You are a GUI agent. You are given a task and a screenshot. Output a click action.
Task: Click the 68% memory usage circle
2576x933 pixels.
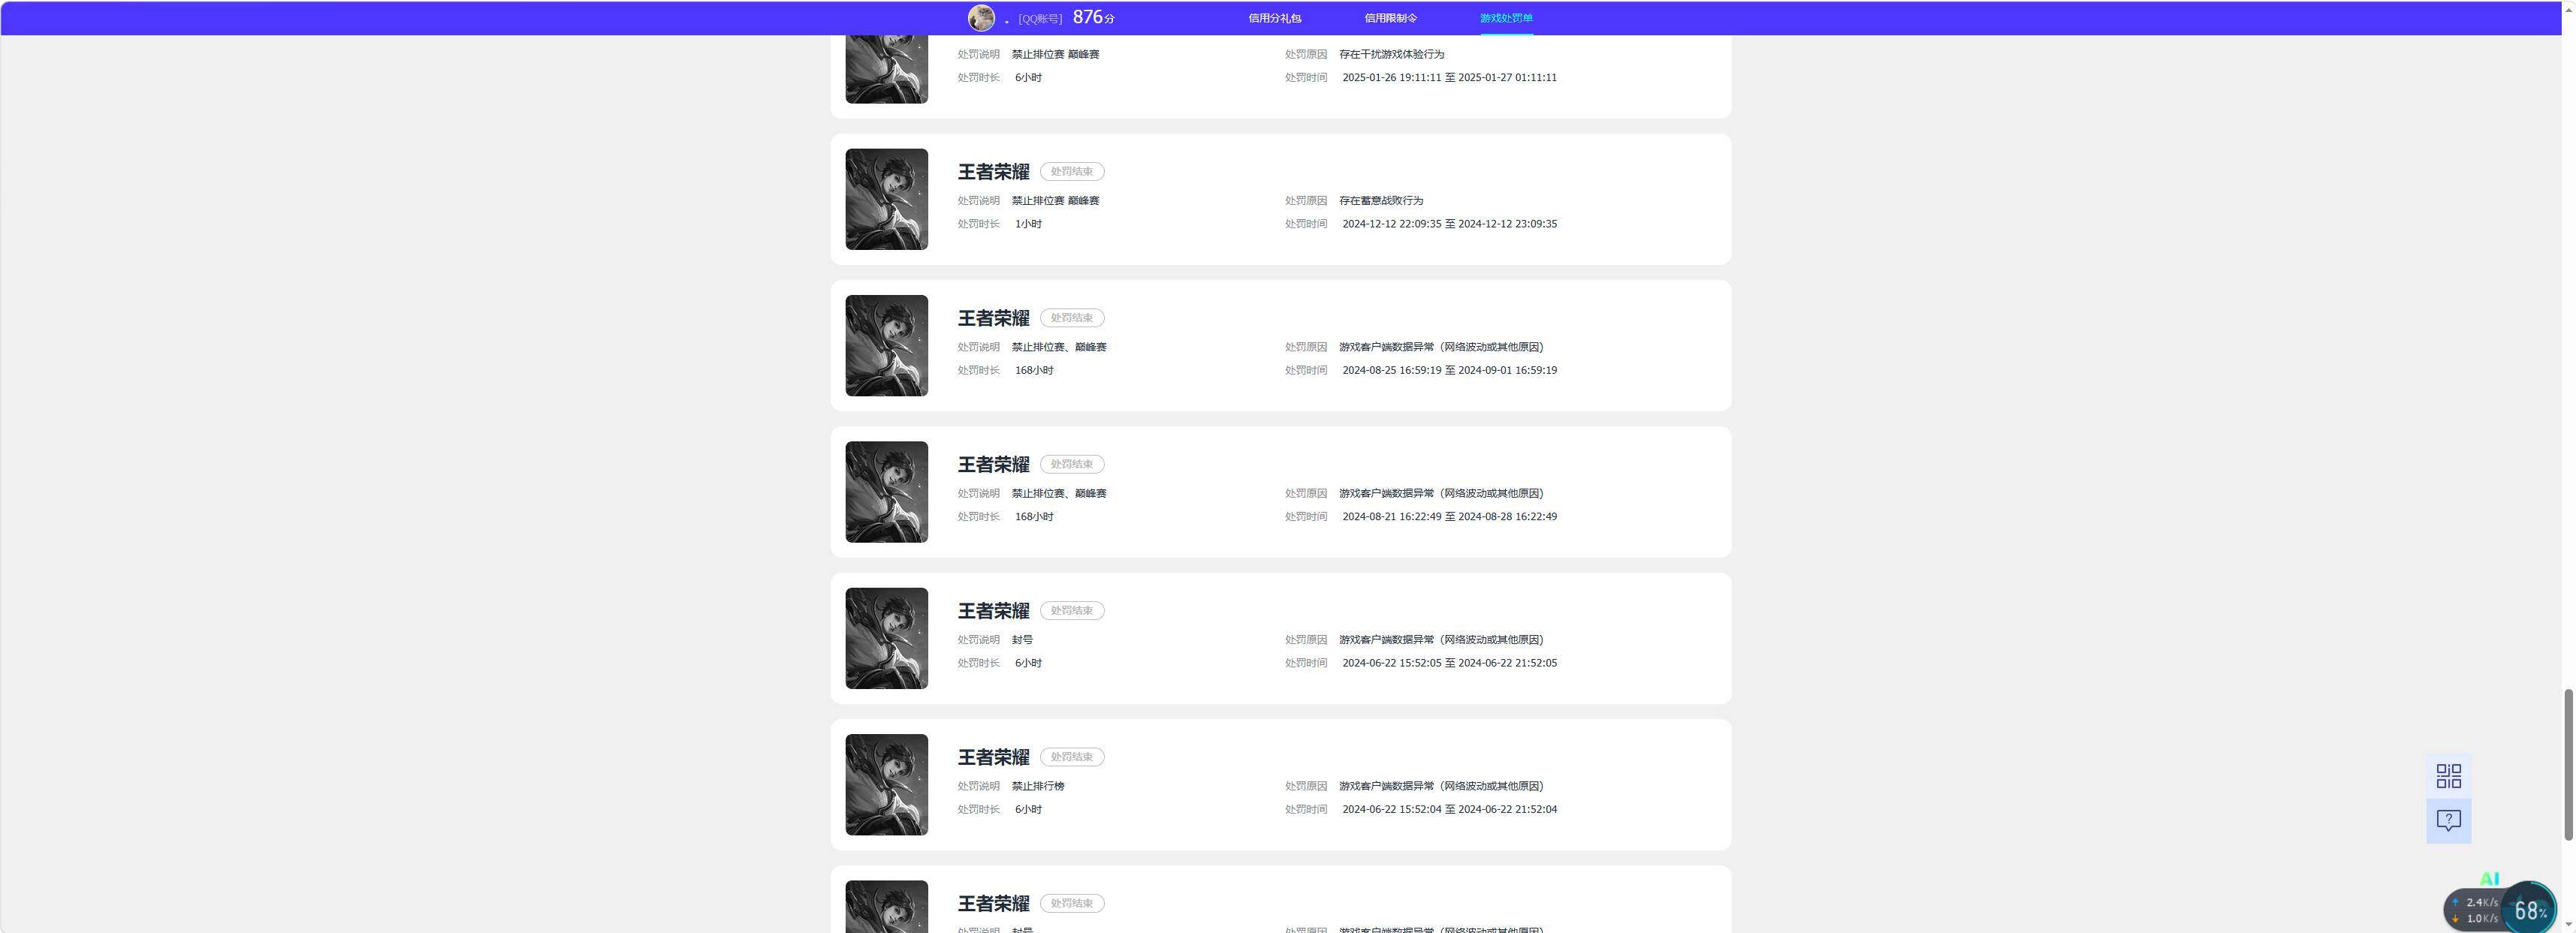pos(2528,909)
